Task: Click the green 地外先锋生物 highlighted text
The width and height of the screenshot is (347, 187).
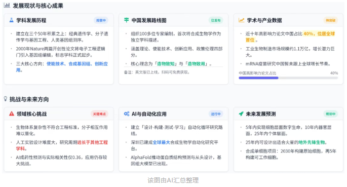Action: coord(312,142)
